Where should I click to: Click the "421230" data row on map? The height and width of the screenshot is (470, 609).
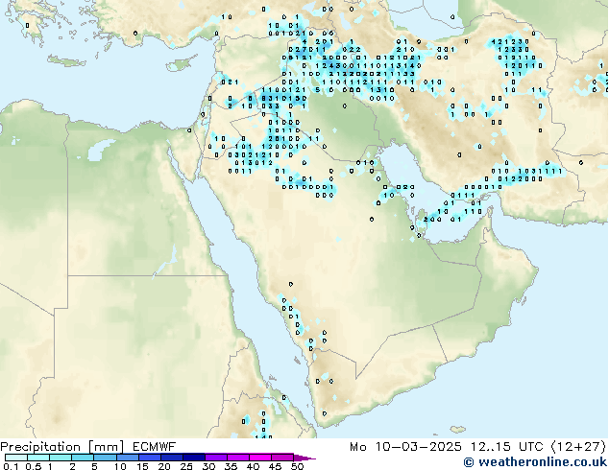(510, 41)
